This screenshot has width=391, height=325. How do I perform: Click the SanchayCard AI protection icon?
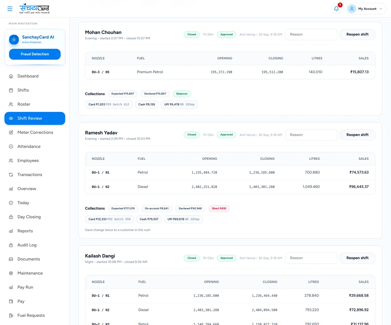(x=14, y=40)
